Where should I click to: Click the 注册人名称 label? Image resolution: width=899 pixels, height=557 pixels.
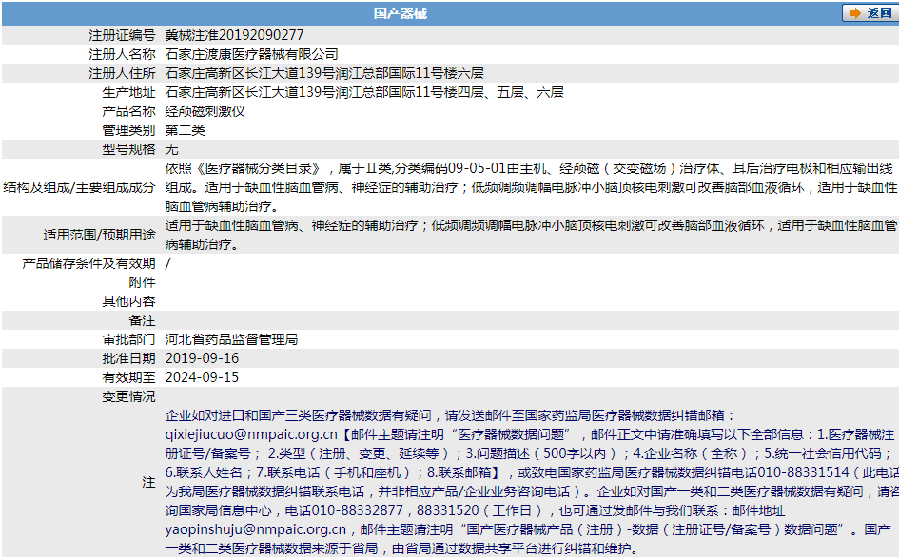pyautogui.click(x=122, y=54)
